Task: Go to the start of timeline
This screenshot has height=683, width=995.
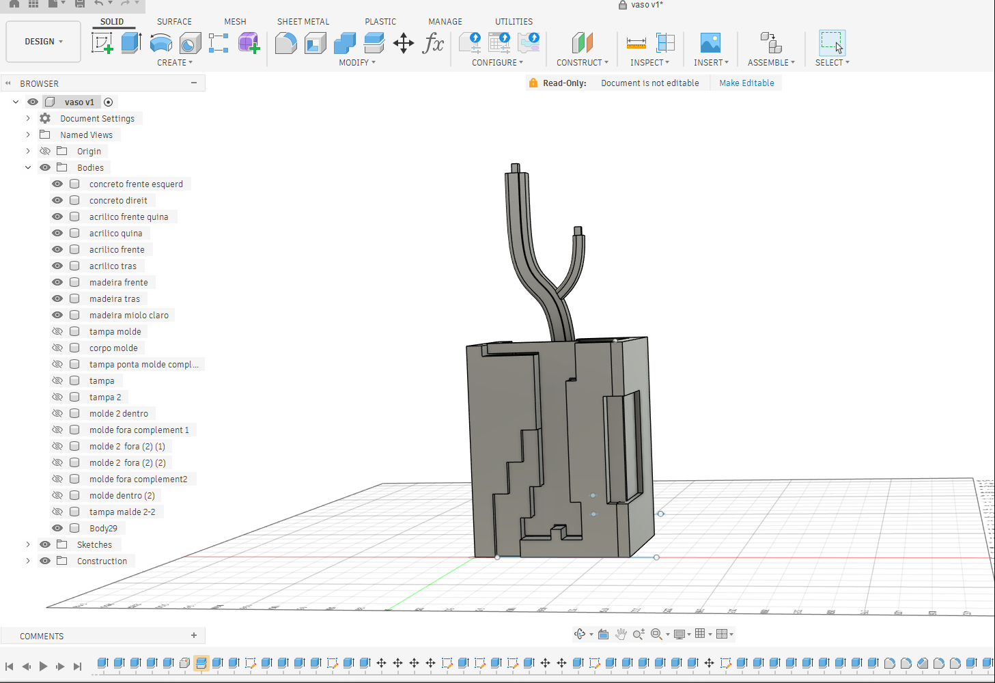Action: [9, 666]
